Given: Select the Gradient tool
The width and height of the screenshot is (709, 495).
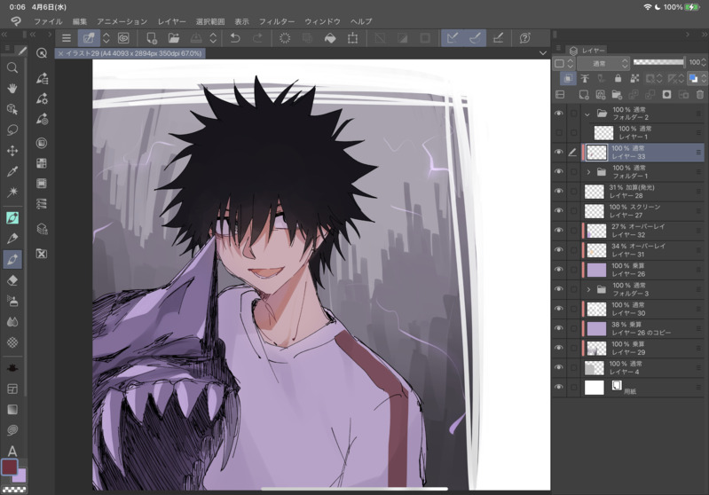Looking at the screenshot, I should [x=12, y=410].
